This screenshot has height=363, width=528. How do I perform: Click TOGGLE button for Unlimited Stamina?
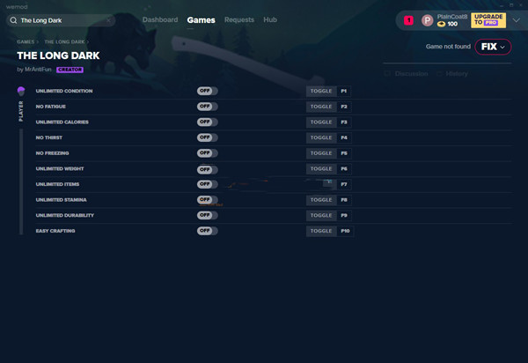click(321, 200)
